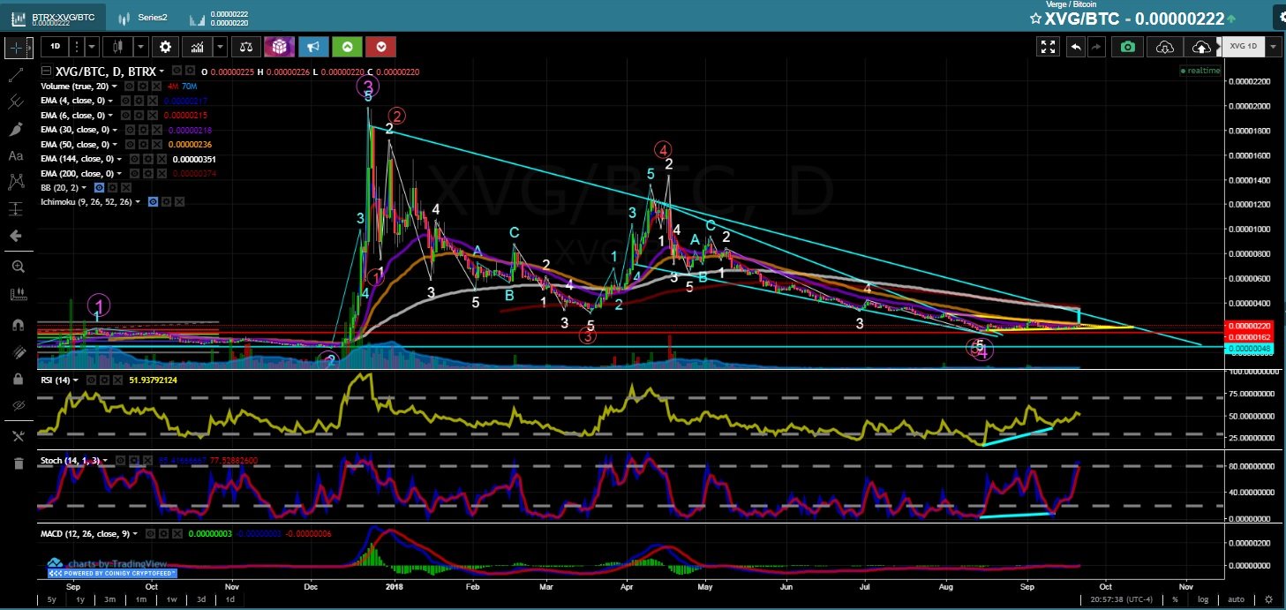
Task: Open the compare symbols scales icon
Action: coord(248,47)
